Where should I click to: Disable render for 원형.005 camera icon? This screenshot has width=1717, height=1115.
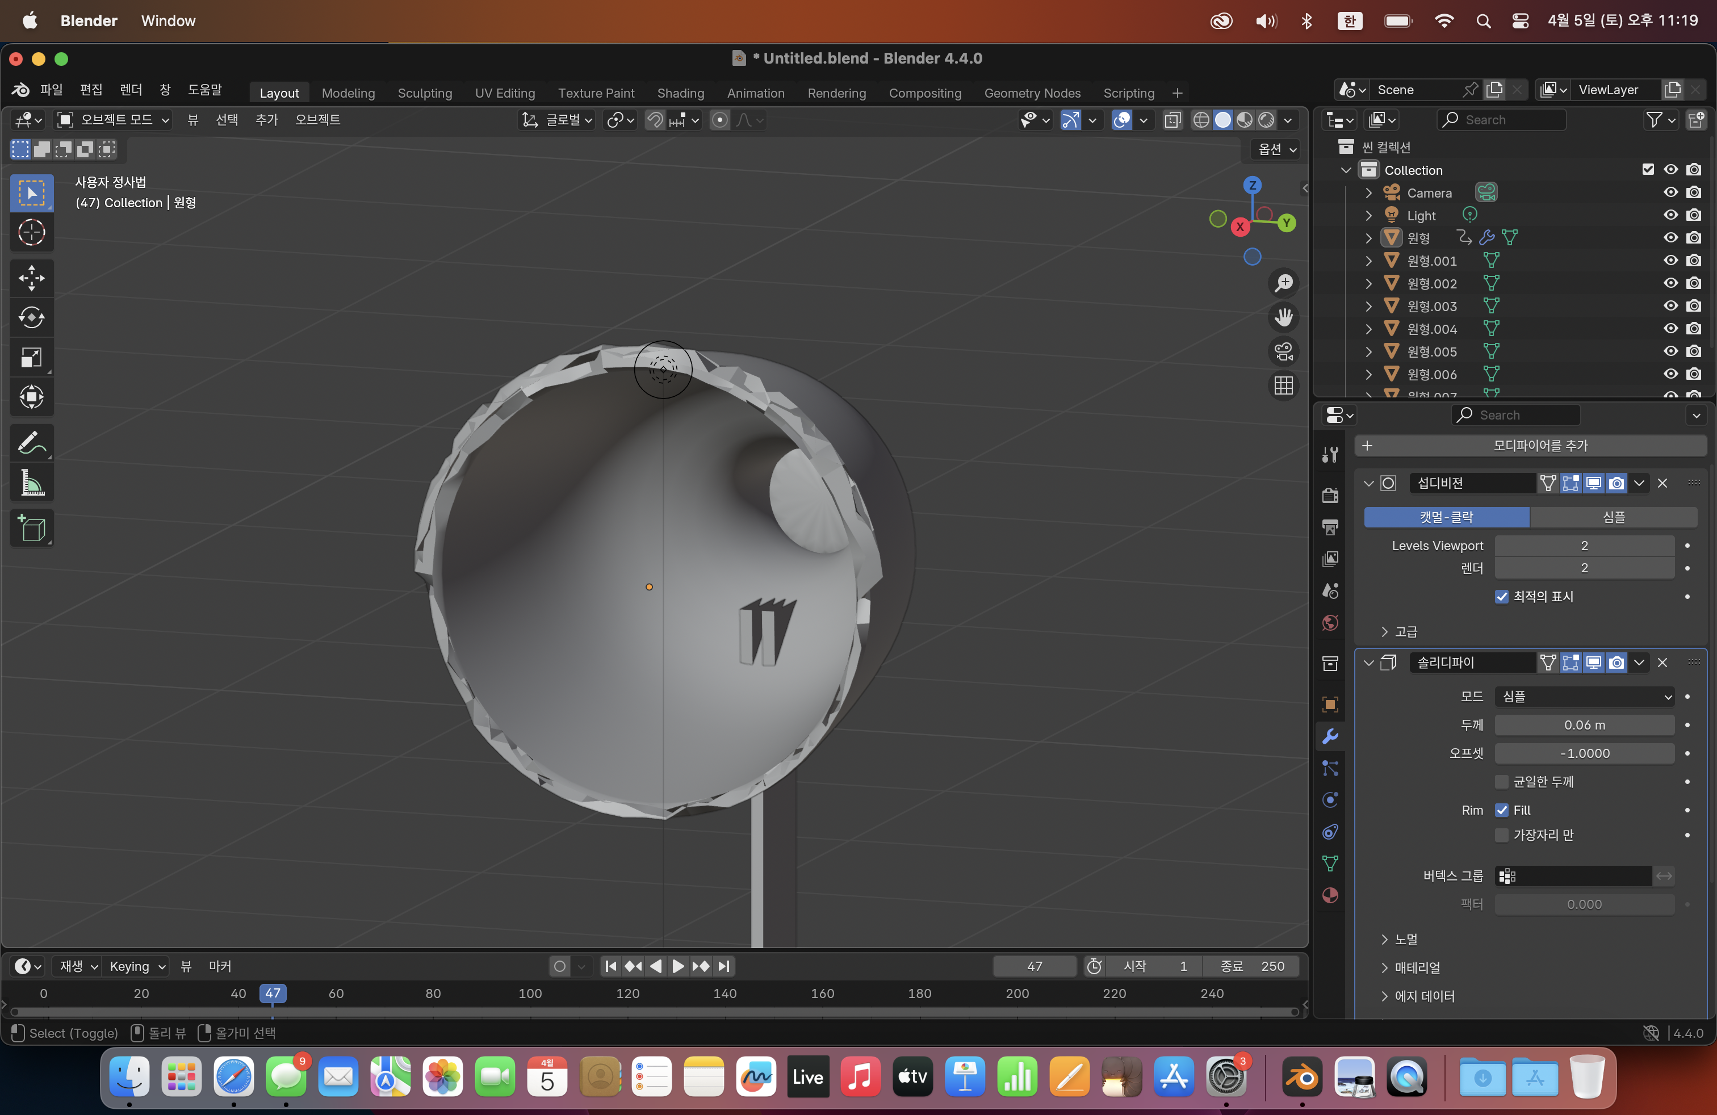coord(1694,351)
